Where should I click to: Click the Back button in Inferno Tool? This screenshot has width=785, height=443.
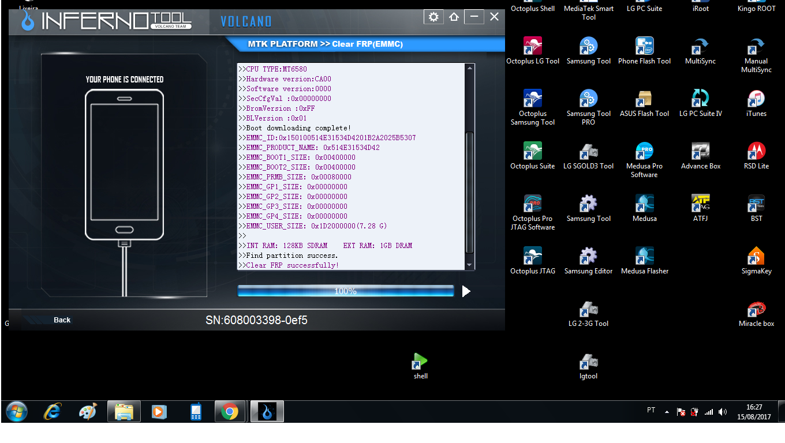62,320
